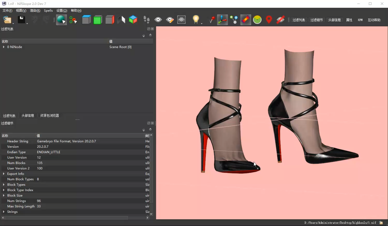Toggle the rainbow collision display icon
388x226 pixels.
pos(246,20)
